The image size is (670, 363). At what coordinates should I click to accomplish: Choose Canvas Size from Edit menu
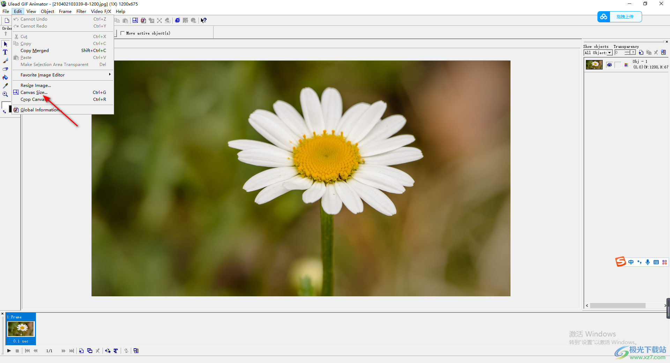pos(34,92)
